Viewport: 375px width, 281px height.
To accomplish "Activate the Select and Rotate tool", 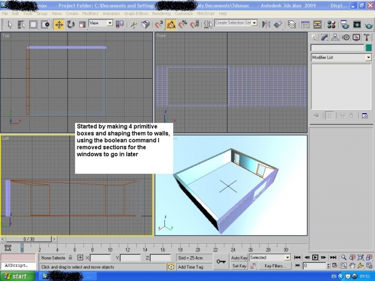I will click(71, 24).
